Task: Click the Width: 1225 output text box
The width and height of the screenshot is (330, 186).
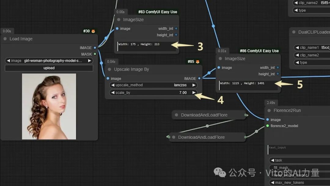Action: [248, 85]
